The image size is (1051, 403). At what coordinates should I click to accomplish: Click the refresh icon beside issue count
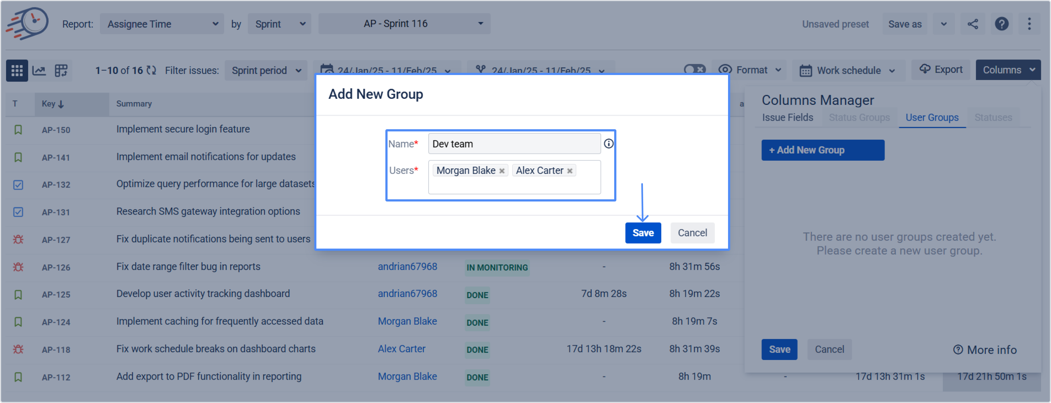click(151, 71)
